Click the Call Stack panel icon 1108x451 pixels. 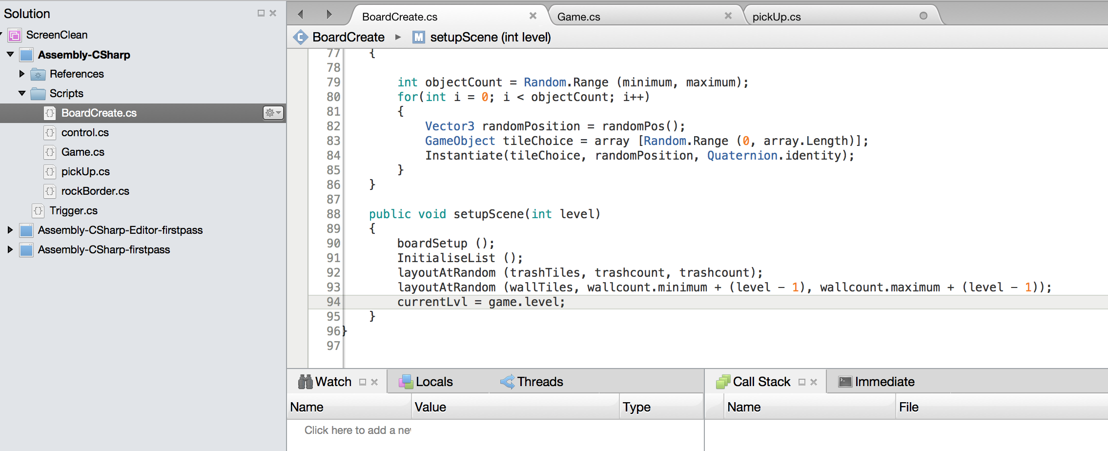pos(723,382)
